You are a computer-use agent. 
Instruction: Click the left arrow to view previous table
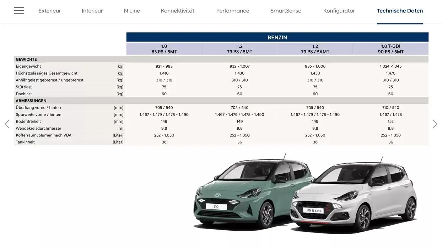pyautogui.click(x=6, y=124)
